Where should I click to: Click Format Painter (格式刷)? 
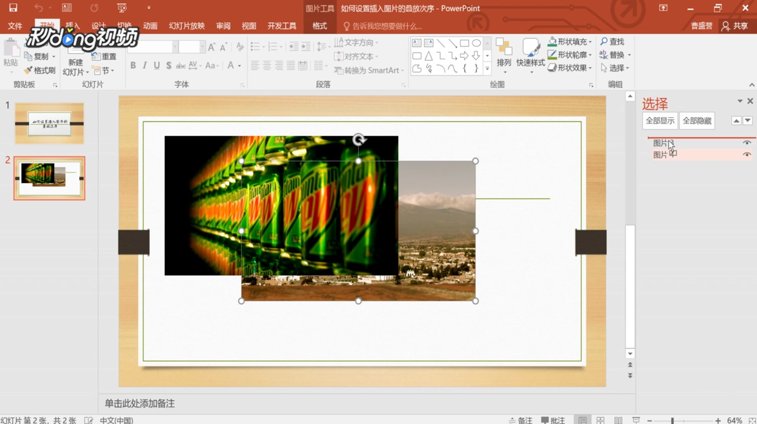[40, 70]
